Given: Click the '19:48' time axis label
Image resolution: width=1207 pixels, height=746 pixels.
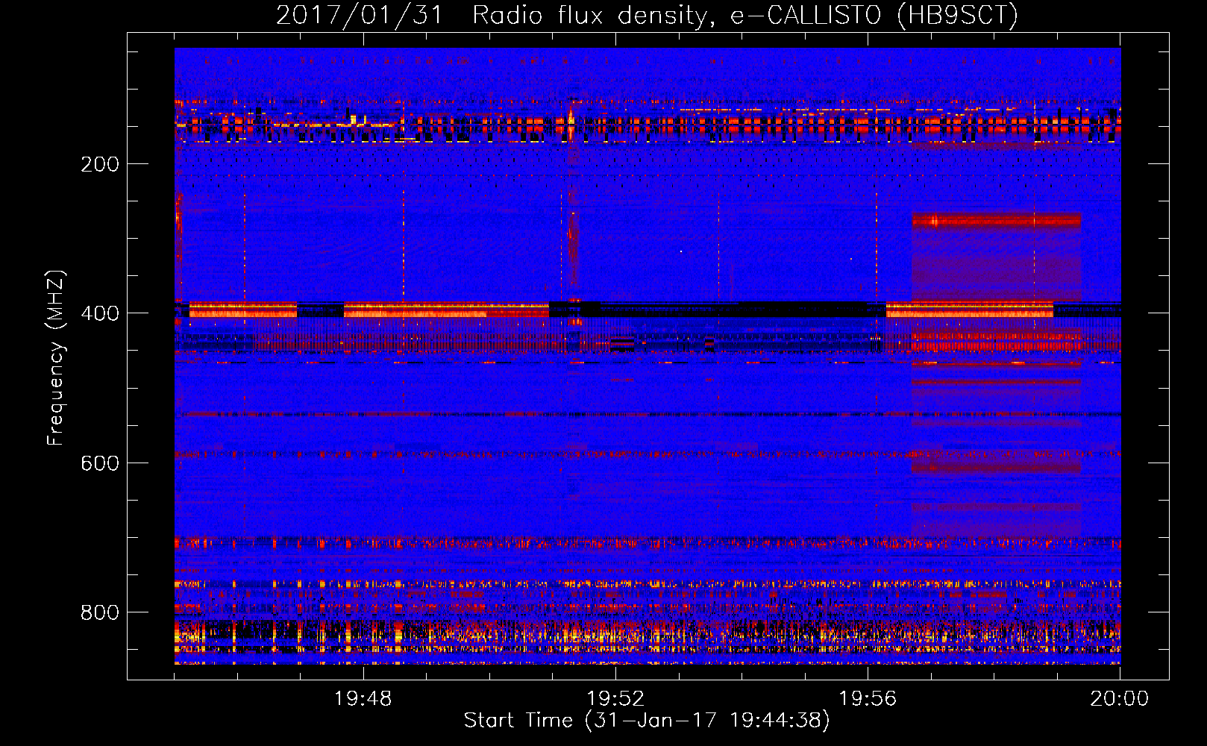Looking at the screenshot, I should 363,699.
